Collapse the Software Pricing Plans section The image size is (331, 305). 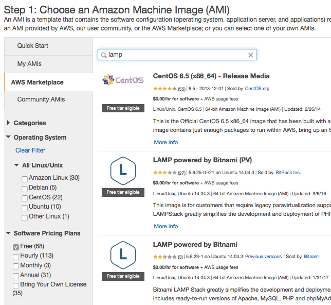(x=9, y=233)
